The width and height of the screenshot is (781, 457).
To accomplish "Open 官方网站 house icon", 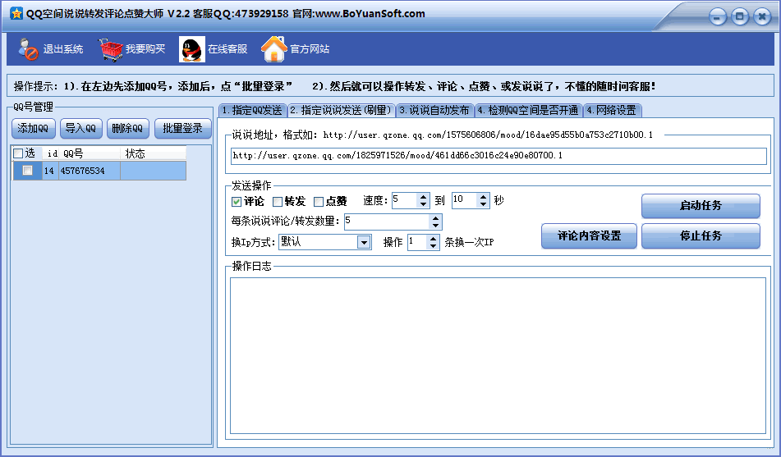I will 273,50.
